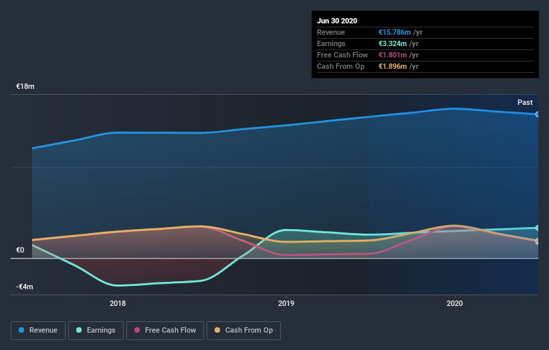The height and width of the screenshot is (350, 549).
Task: Click the 'Past' label on chart
Action: click(525, 102)
